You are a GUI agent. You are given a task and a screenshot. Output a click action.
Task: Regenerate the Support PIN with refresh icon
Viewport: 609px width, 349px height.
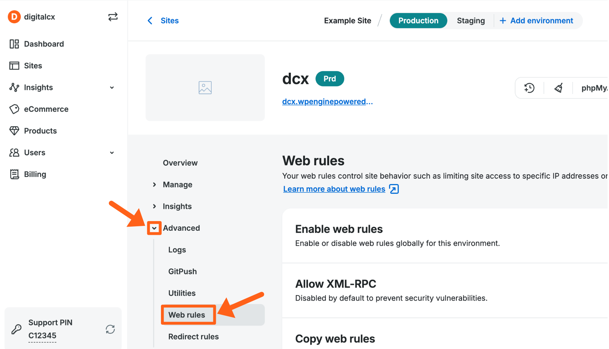pos(110,329)
